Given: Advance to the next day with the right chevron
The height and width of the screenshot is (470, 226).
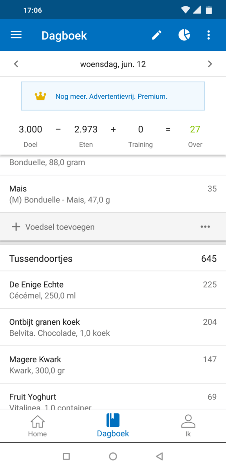Looking at the screenshot, I should (x=210, y=63).
